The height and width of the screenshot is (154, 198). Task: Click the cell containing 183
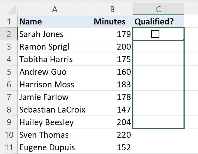pyautogui.click(x=112, y=84)
